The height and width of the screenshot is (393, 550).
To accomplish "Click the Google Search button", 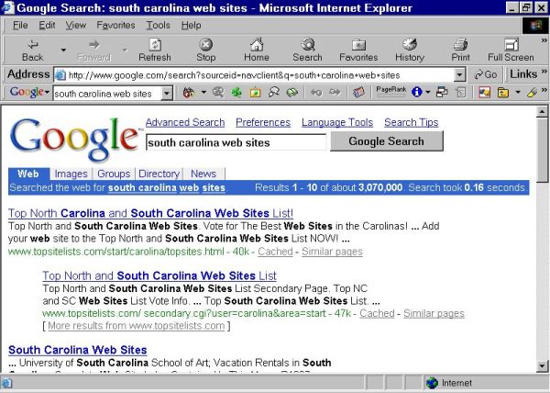I will point(386,141).
